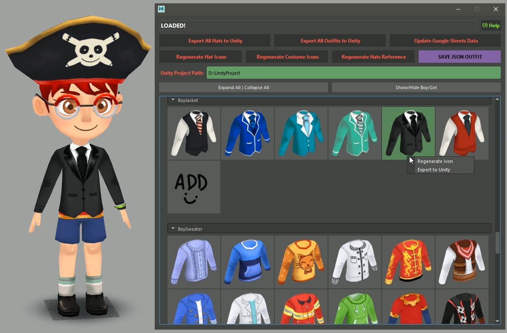The image size is (507, 333).
Task: Choose Regenerate Icon from context menu
Action: [435, 161]
